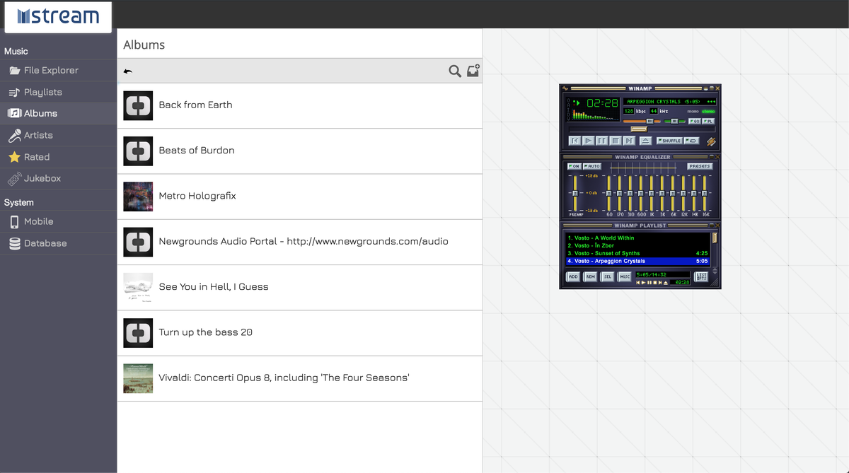Open the equalizer PRESETS menu
849x473 pixels.
click(x=700, y=166)
